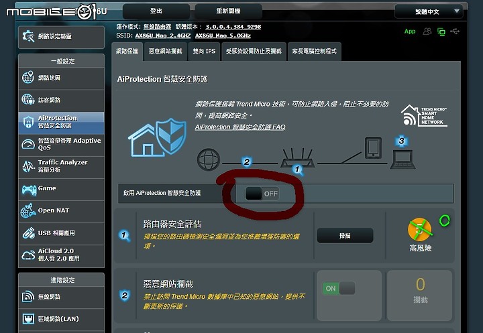Open the language dropdown showing 繁體中文
Screen dimensions: 483x333
pyautogui.click(x=429, y=11)
